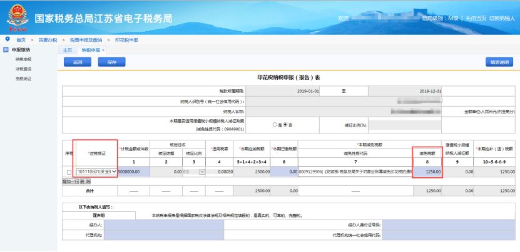Viewport: 520px width, 252px height.
Task: Expand the 核定比例 dropdown
Action: (201, 172)
